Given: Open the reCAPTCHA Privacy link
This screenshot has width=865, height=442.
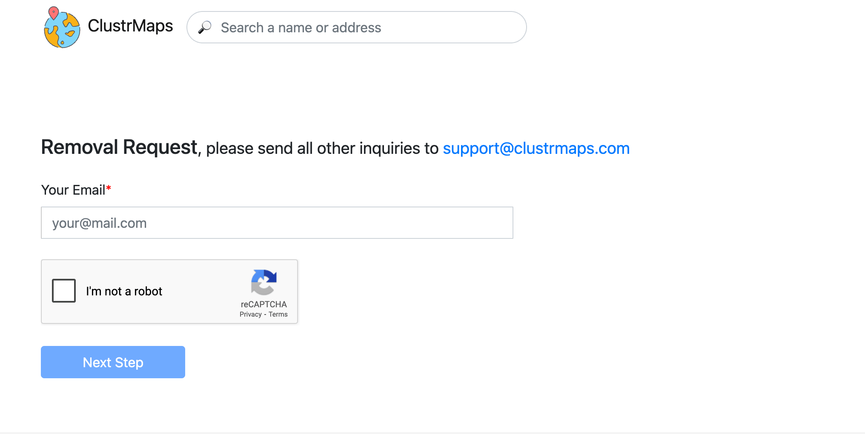Looking at the screenshot, I should [x=250, y=314].
